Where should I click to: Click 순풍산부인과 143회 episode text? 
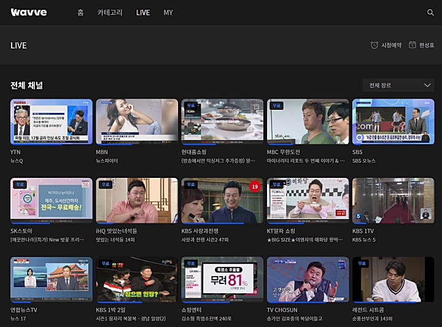tap(373, 318)
